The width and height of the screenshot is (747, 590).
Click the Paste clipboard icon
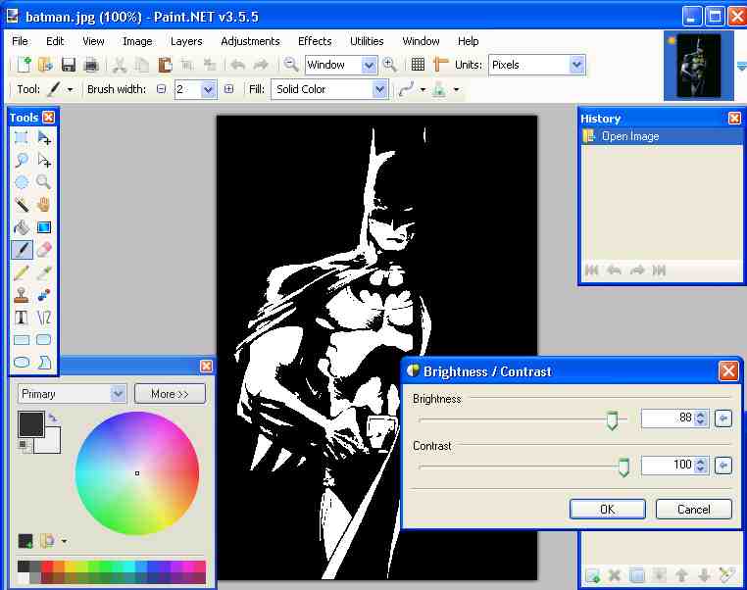pyautogui.click(x=165, y=65)
